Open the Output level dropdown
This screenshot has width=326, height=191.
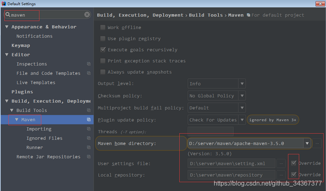tap(242, 84)
